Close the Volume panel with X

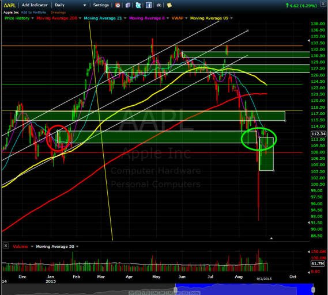pos(6,246)
